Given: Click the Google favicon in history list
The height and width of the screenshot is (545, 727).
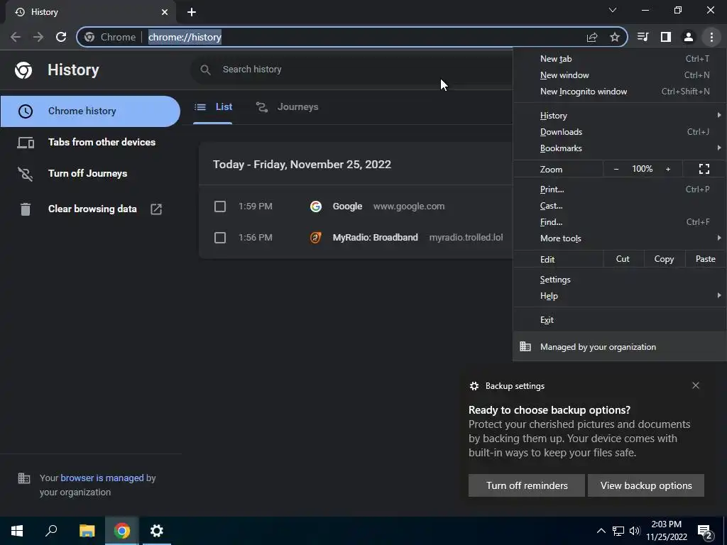Looking at the screenshot, I should pyautogui.click(x=316, y=207).
